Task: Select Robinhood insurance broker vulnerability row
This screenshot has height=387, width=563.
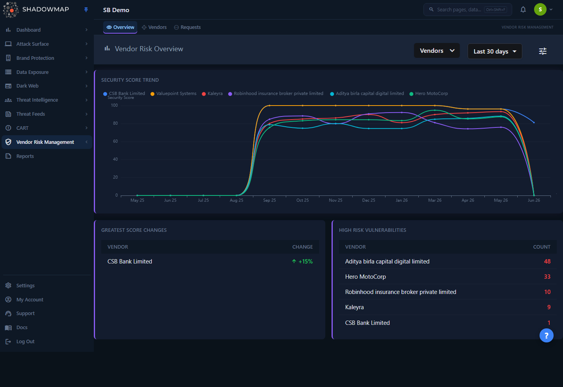Action: pos(448,292)
